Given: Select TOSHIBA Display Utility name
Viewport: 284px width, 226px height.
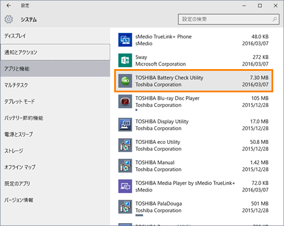Looking at the screenshot, I should click(x=162, y=122).
